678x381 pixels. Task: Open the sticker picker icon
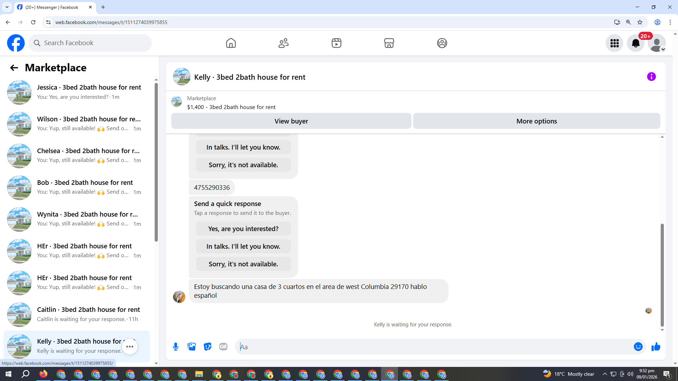[x=208, y=347]
